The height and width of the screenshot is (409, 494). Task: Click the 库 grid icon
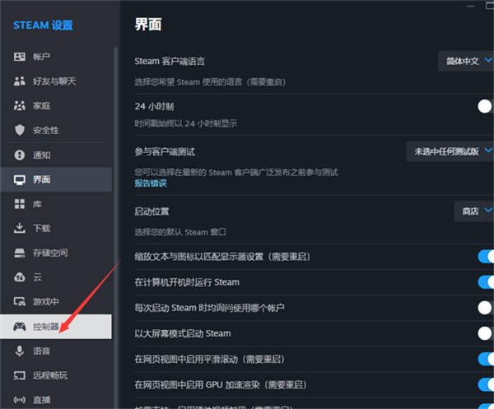click(20, 204)
